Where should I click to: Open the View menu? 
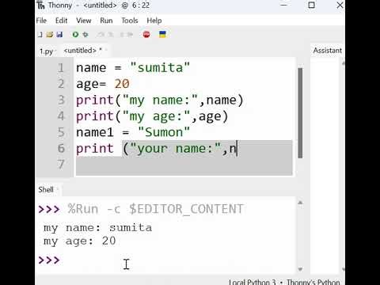(x=84, y=21)
